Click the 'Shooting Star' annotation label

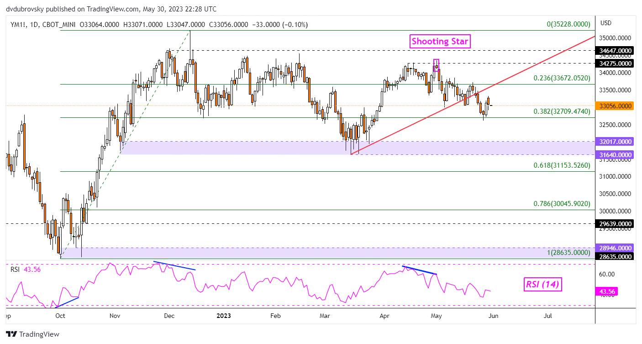pos(440,41)
